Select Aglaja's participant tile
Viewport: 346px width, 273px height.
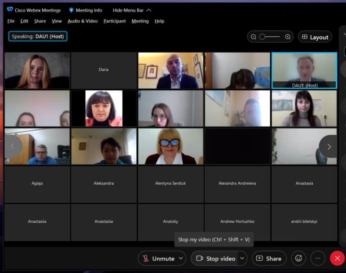pos(37,184)
